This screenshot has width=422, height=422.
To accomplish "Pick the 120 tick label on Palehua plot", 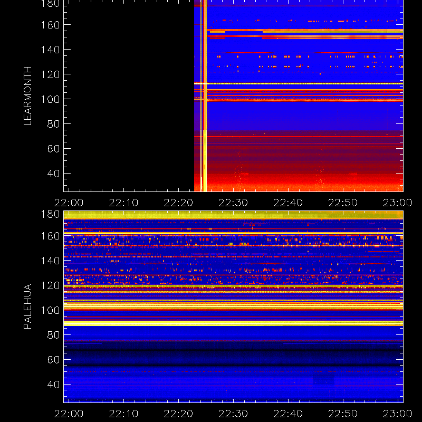I will pos(50,285).
